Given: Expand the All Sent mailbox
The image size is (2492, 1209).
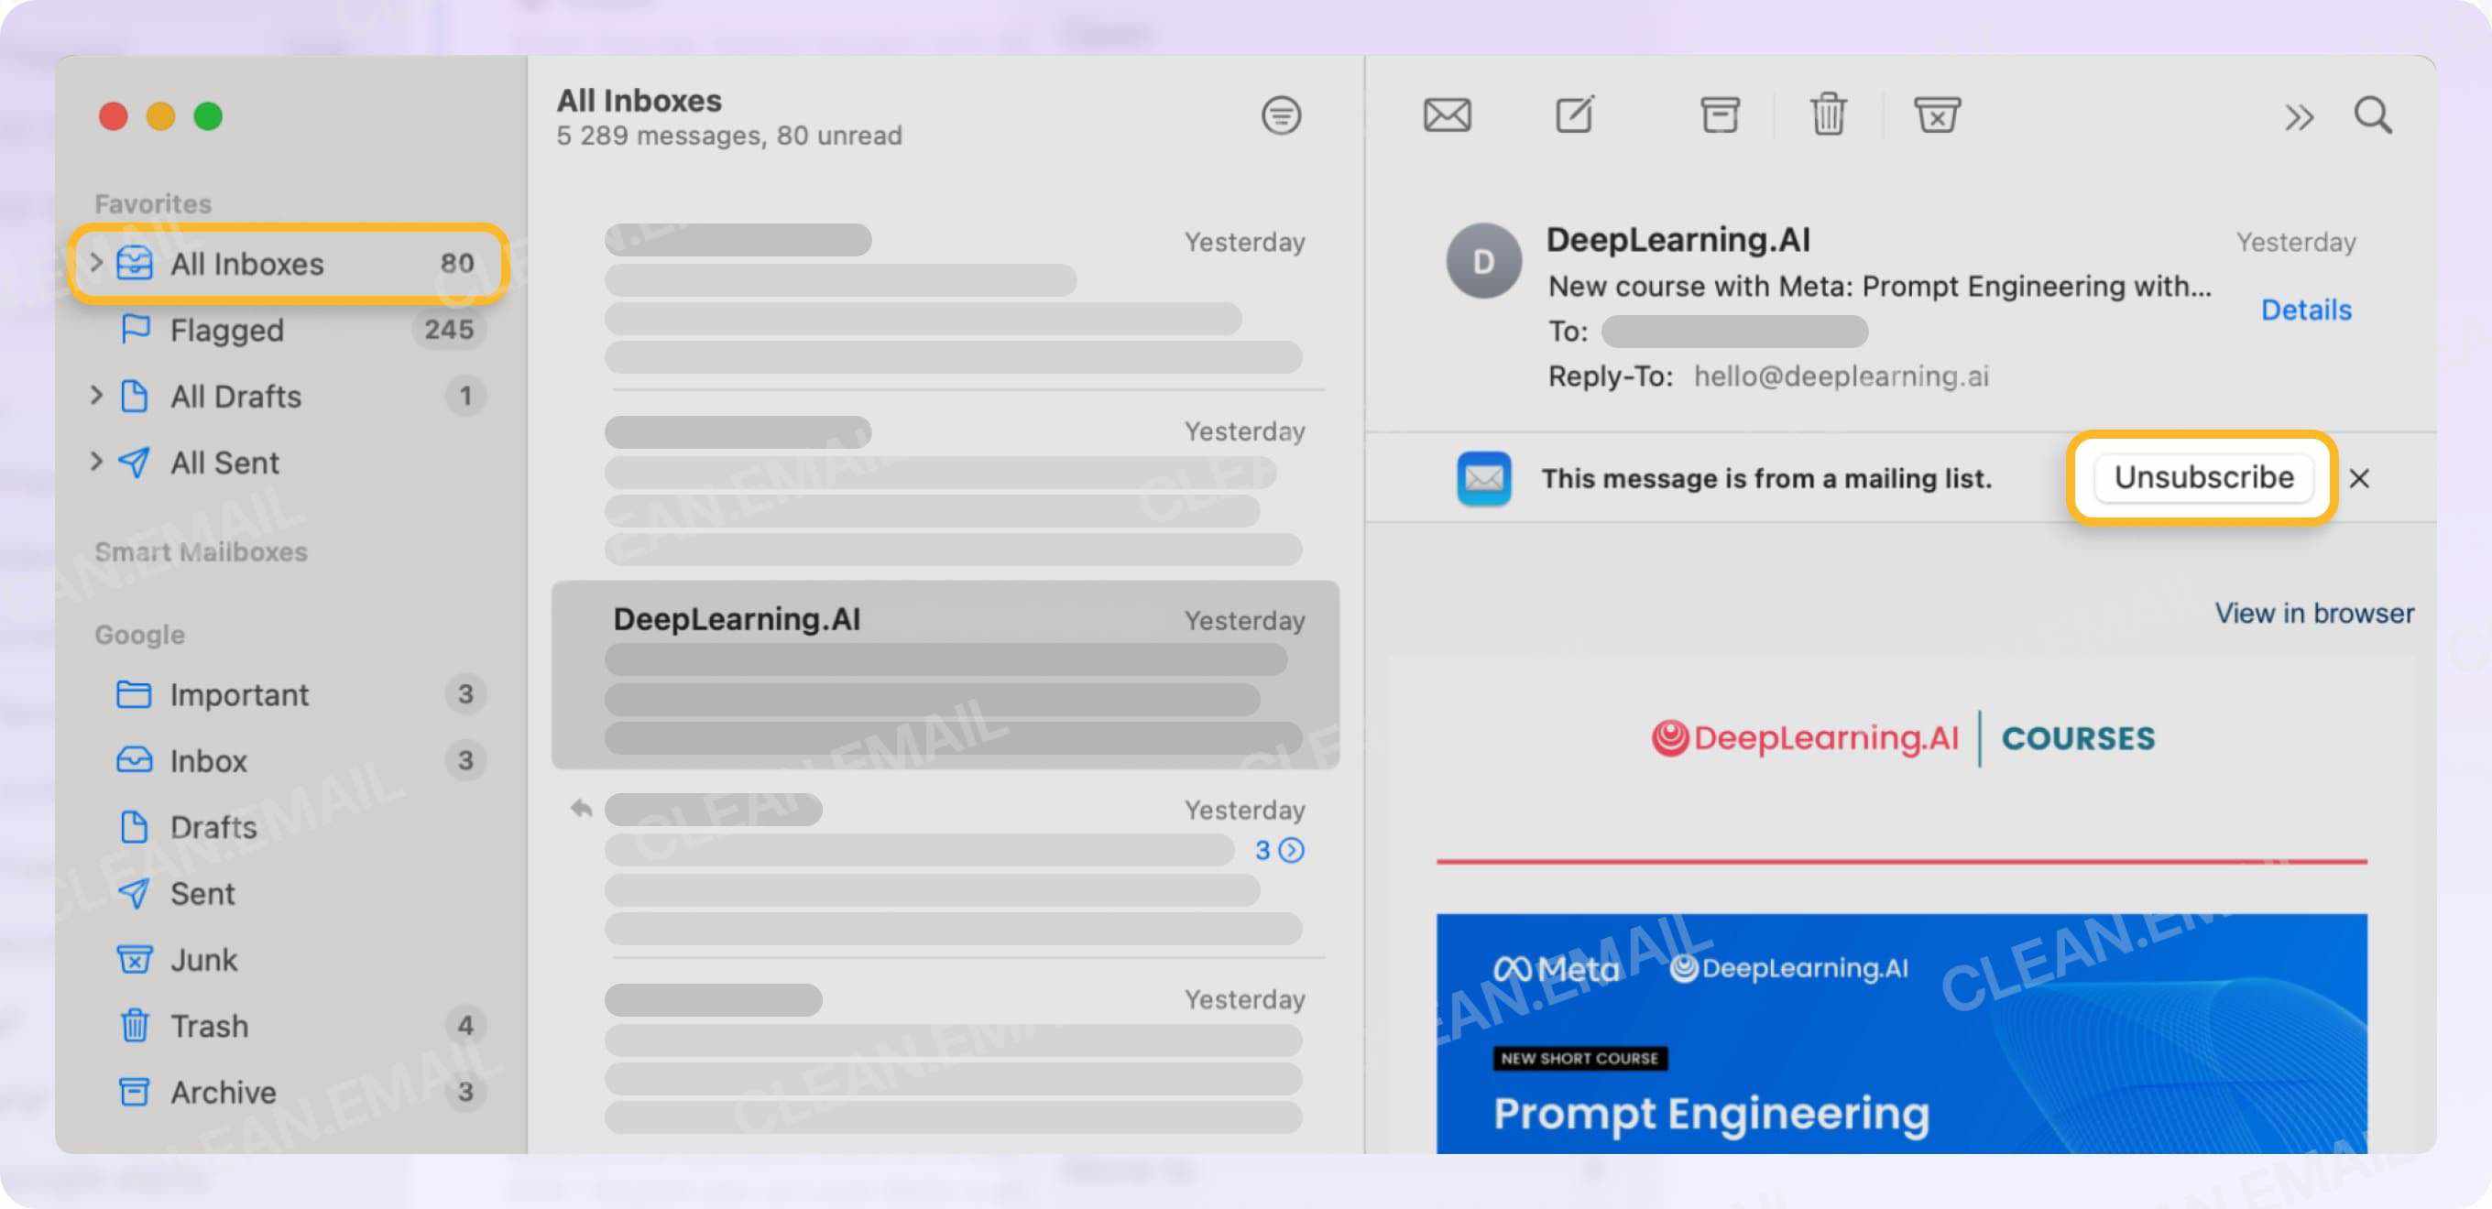Looking at the screenshot, I should 96,463.
